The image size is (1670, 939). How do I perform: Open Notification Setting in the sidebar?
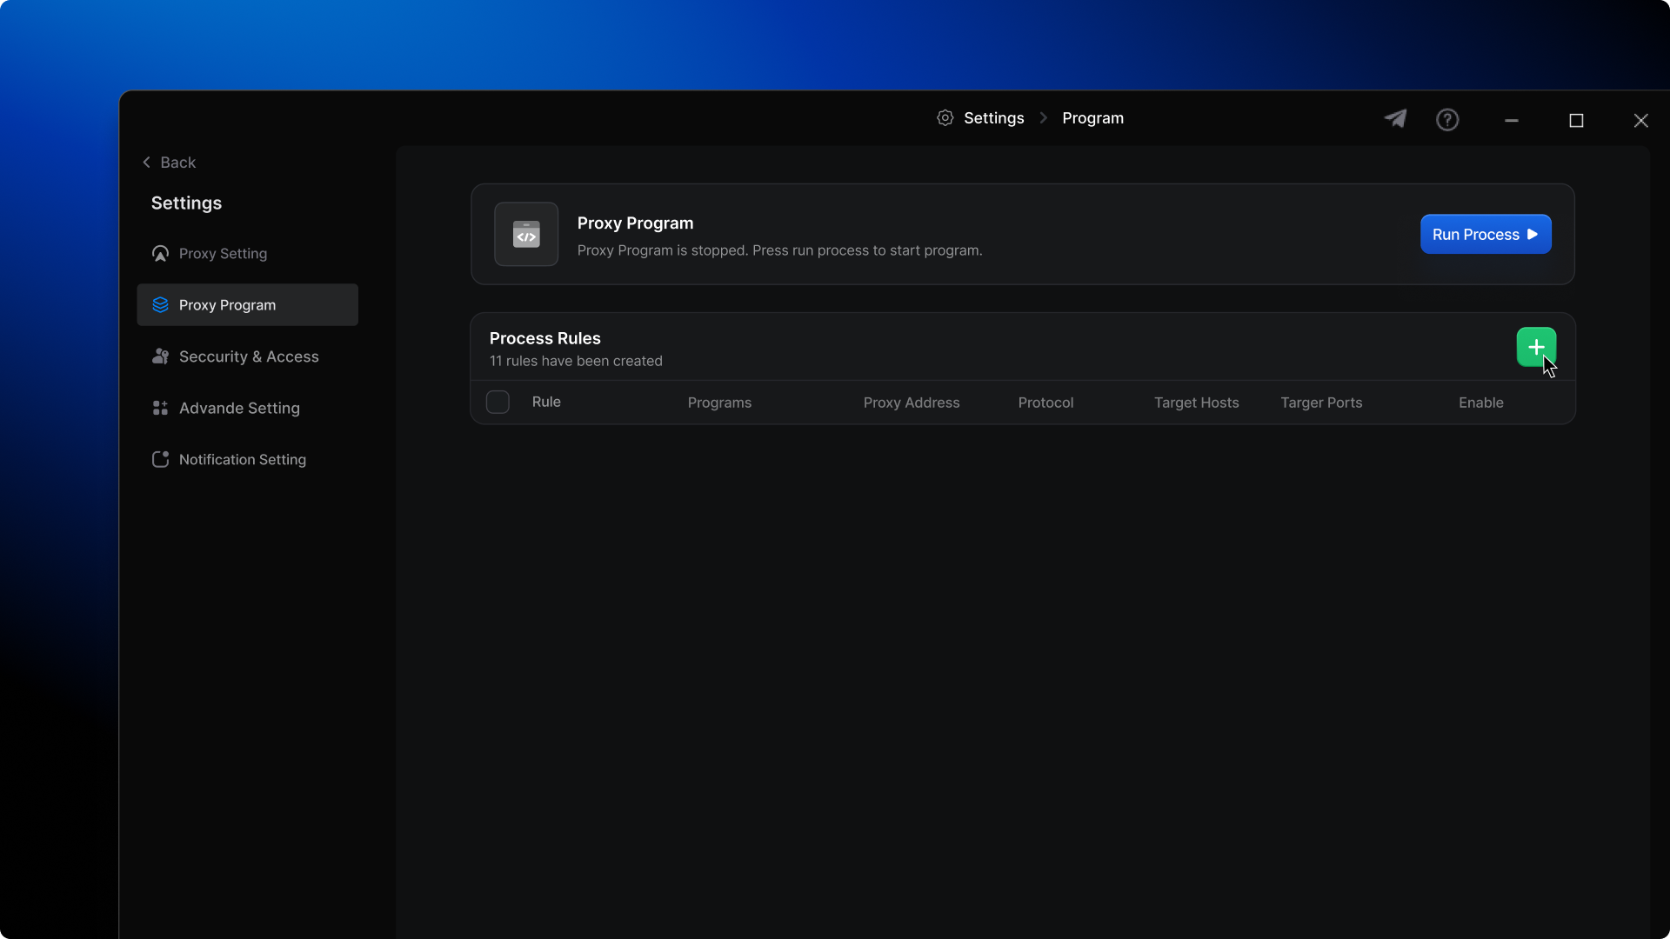coord(242,459)
